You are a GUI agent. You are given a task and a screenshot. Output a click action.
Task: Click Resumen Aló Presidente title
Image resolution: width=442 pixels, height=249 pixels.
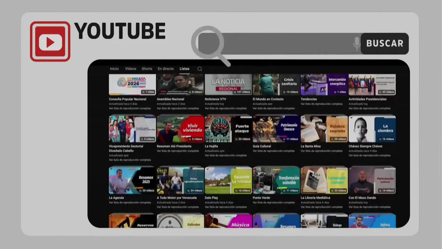point(174,146)
